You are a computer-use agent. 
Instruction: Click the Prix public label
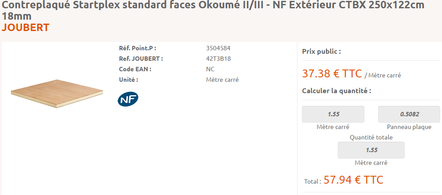[x=322, y=52]
